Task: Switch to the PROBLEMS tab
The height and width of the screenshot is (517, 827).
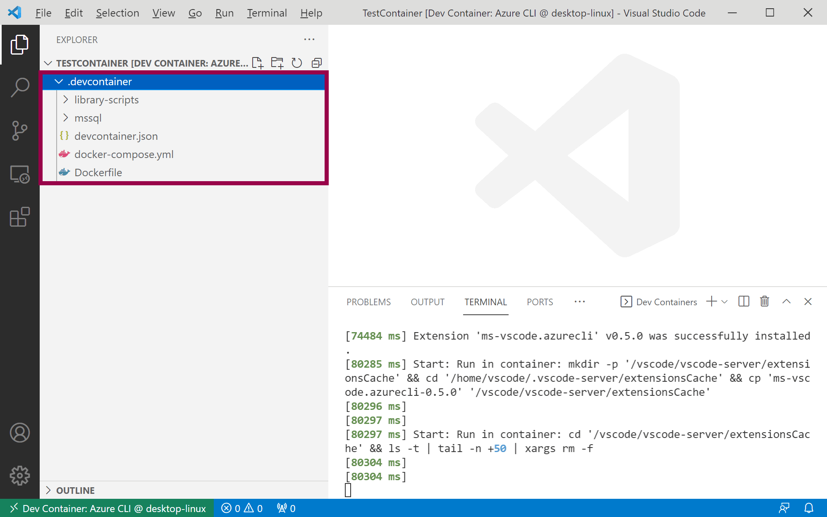Action: pos(368,302)
